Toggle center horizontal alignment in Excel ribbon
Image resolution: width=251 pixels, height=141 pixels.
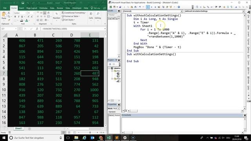[41, 16]
